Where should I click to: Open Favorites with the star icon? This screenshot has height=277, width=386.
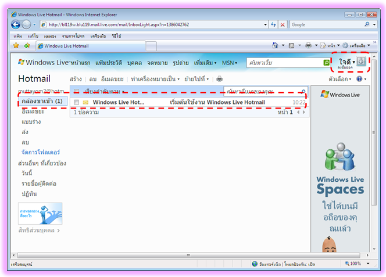click(x=16, y=45)
